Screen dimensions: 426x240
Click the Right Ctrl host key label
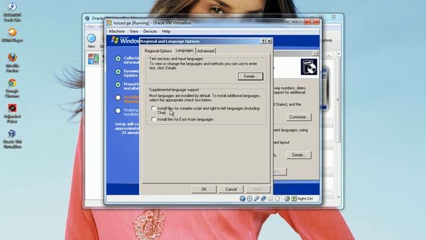tap(305, 199)
